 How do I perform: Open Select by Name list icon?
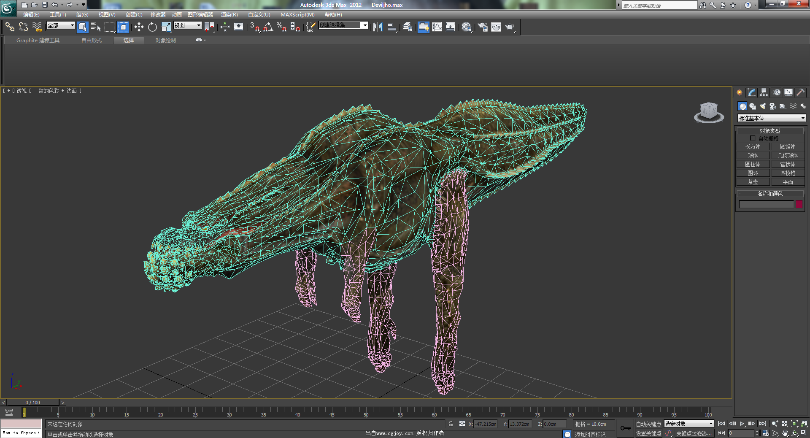point(96,27)
